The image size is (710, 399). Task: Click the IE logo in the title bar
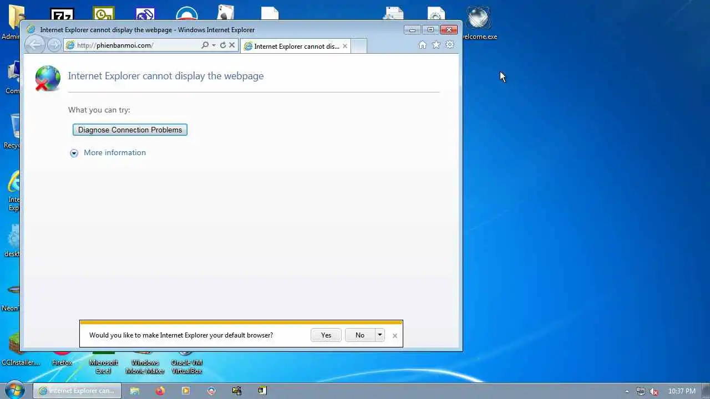[31, 30]
